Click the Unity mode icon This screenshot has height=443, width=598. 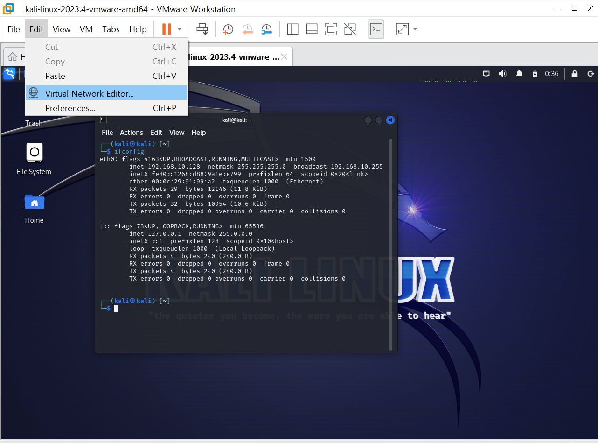(350, 29)
